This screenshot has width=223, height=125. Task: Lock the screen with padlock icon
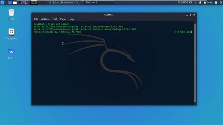point(216,2)
